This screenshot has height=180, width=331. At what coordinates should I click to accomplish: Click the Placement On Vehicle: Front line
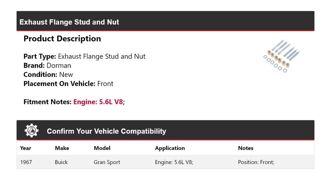click(68, 83)
